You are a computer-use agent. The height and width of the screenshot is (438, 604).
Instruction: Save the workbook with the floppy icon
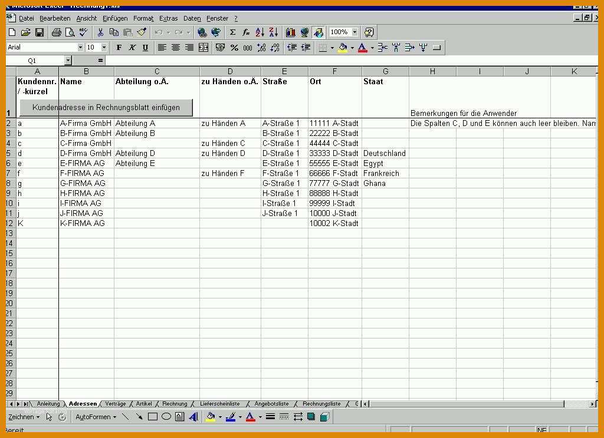tap(40, 32)
